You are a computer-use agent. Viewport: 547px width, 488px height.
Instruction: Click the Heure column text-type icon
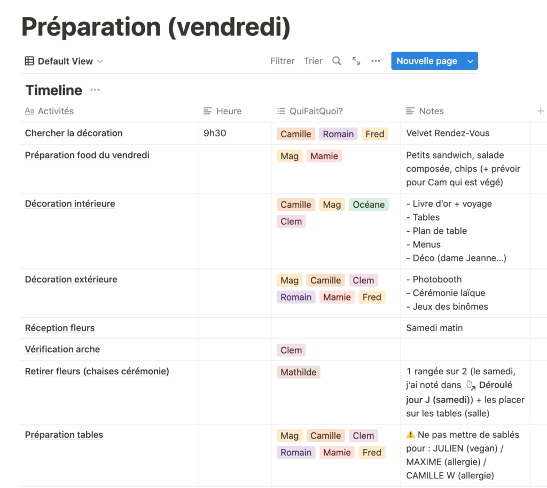coord(208,111)
